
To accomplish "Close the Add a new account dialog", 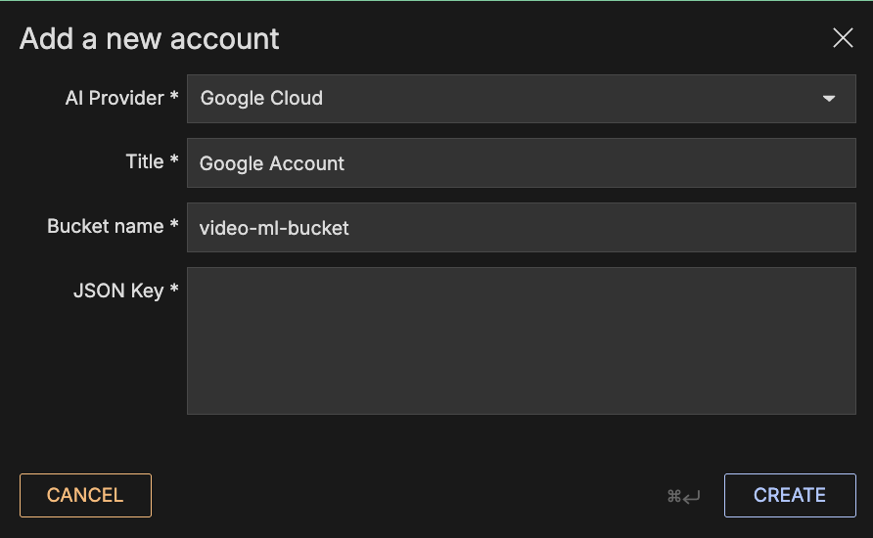I will click(x=843, y=38).
